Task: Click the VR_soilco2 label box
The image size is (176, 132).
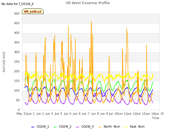Action: tap(33, 11)
